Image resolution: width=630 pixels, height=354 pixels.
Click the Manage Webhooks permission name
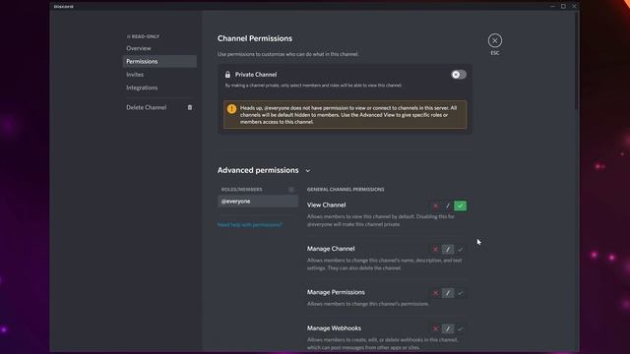coord(334,328)
